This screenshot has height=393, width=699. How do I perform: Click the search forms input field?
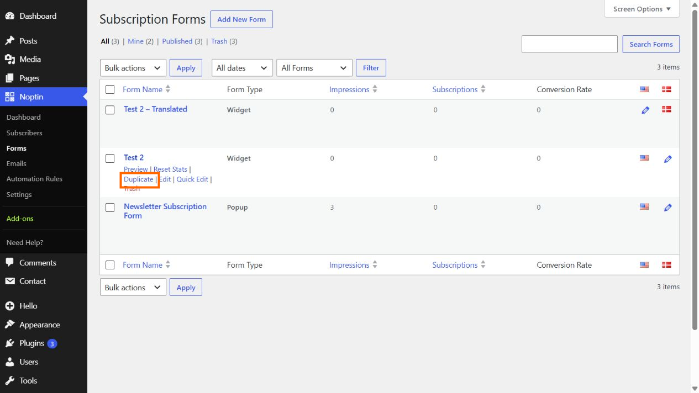tap(569, 44)
